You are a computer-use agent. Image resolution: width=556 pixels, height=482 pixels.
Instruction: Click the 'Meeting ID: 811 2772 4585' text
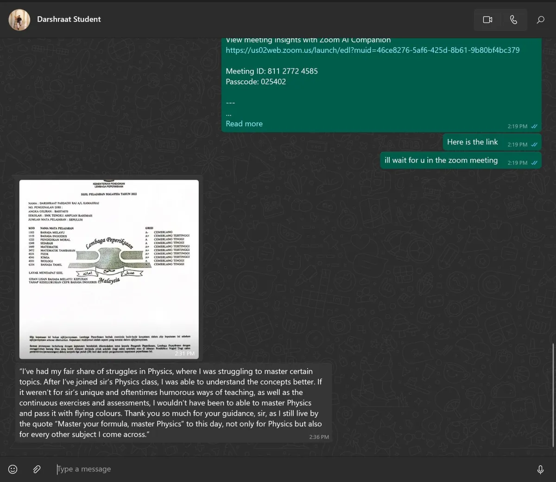point(272,71)
